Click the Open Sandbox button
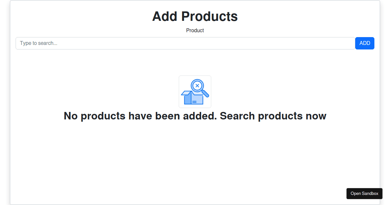 (x=364, y=194)
